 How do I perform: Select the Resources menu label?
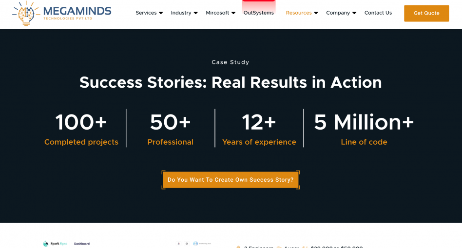(299, 13)
